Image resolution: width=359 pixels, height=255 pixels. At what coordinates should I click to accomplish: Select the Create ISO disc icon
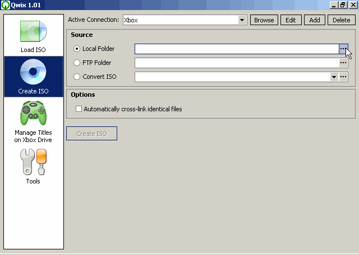pyautogui.click(x=33, y=72)
